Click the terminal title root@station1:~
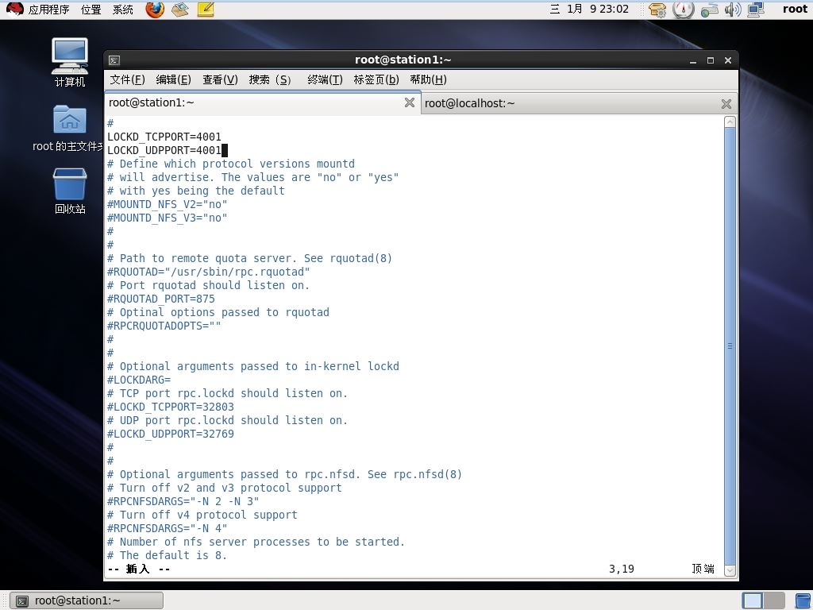 click(403, 60)
